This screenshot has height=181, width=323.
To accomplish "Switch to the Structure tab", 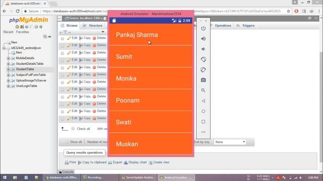I will click(93, 26).
